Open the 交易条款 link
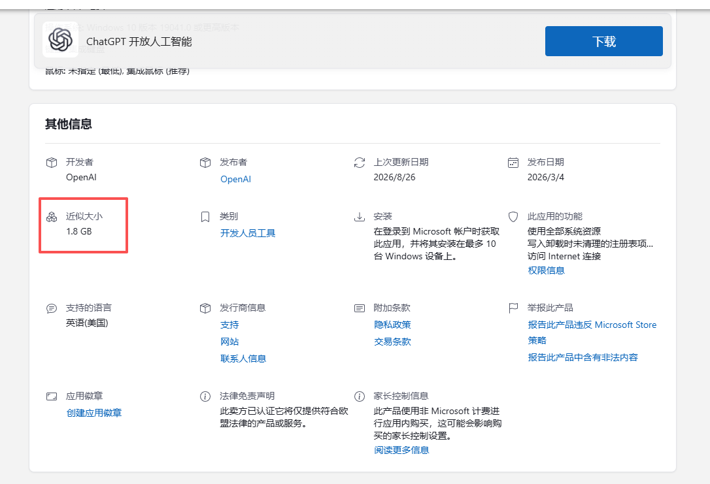 [392, 342]
